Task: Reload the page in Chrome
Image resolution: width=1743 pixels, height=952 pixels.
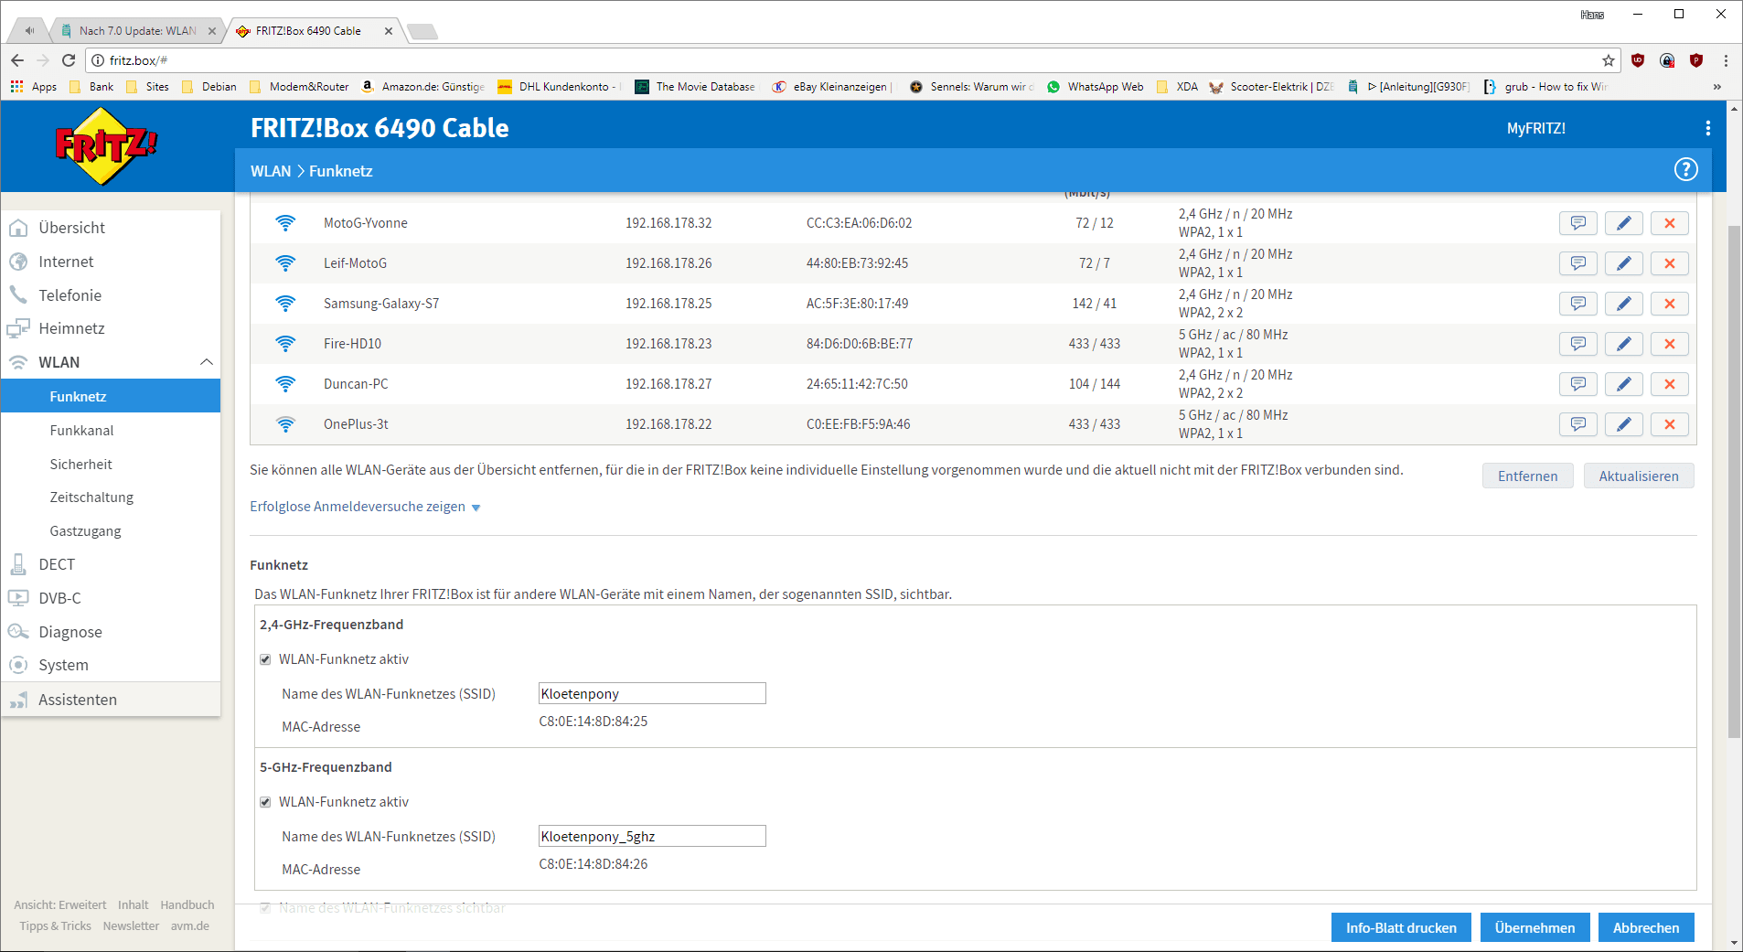Action: pos(69,60)
